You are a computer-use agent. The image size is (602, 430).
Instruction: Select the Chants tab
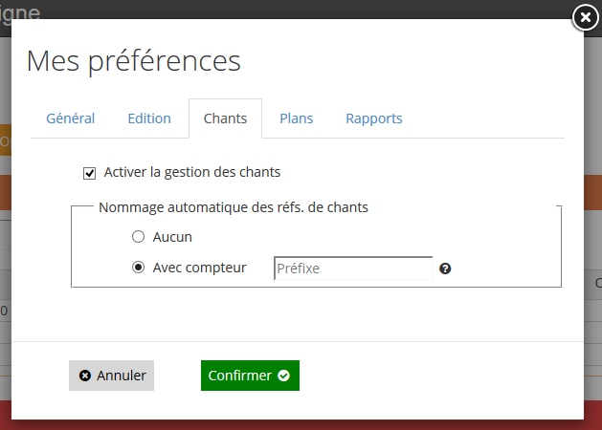(x=225, y=118)
